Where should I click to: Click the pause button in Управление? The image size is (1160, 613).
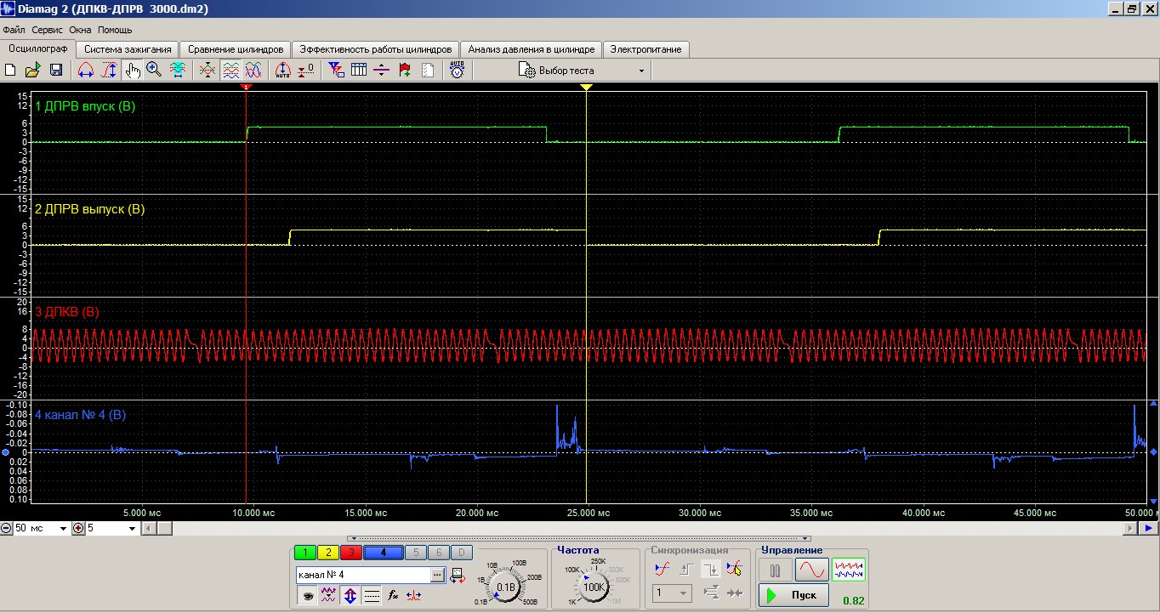pos(775,570)
